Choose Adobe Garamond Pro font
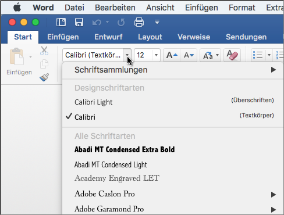This screenshot has height=215, width=284. [x=173, y=209]
